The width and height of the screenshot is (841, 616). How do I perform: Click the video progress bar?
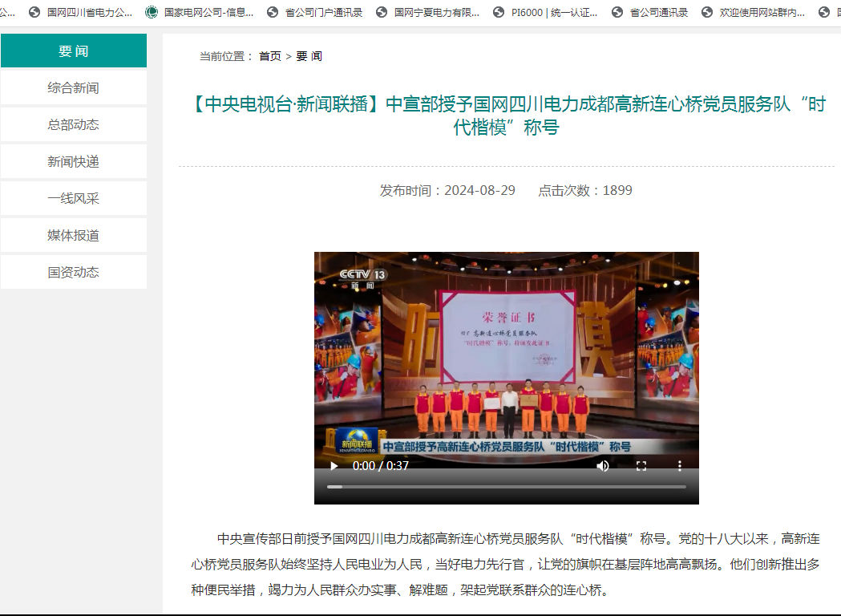pos(507,487)
